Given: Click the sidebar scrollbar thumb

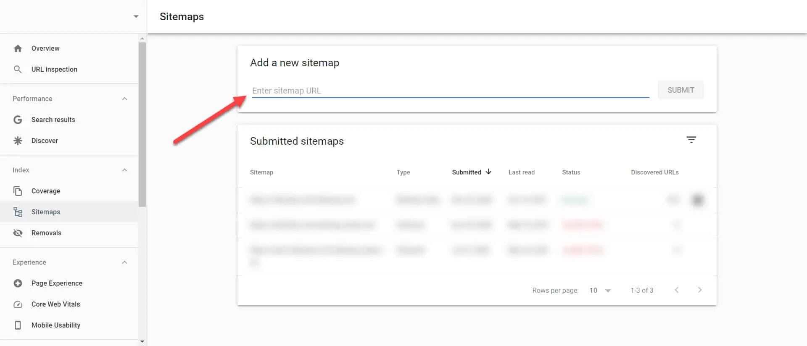Looking at the screenshot, I should pyautogui.click(x=142, y=124).
